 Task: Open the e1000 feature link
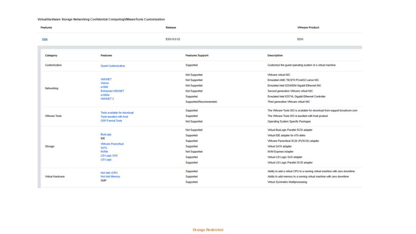104,87
